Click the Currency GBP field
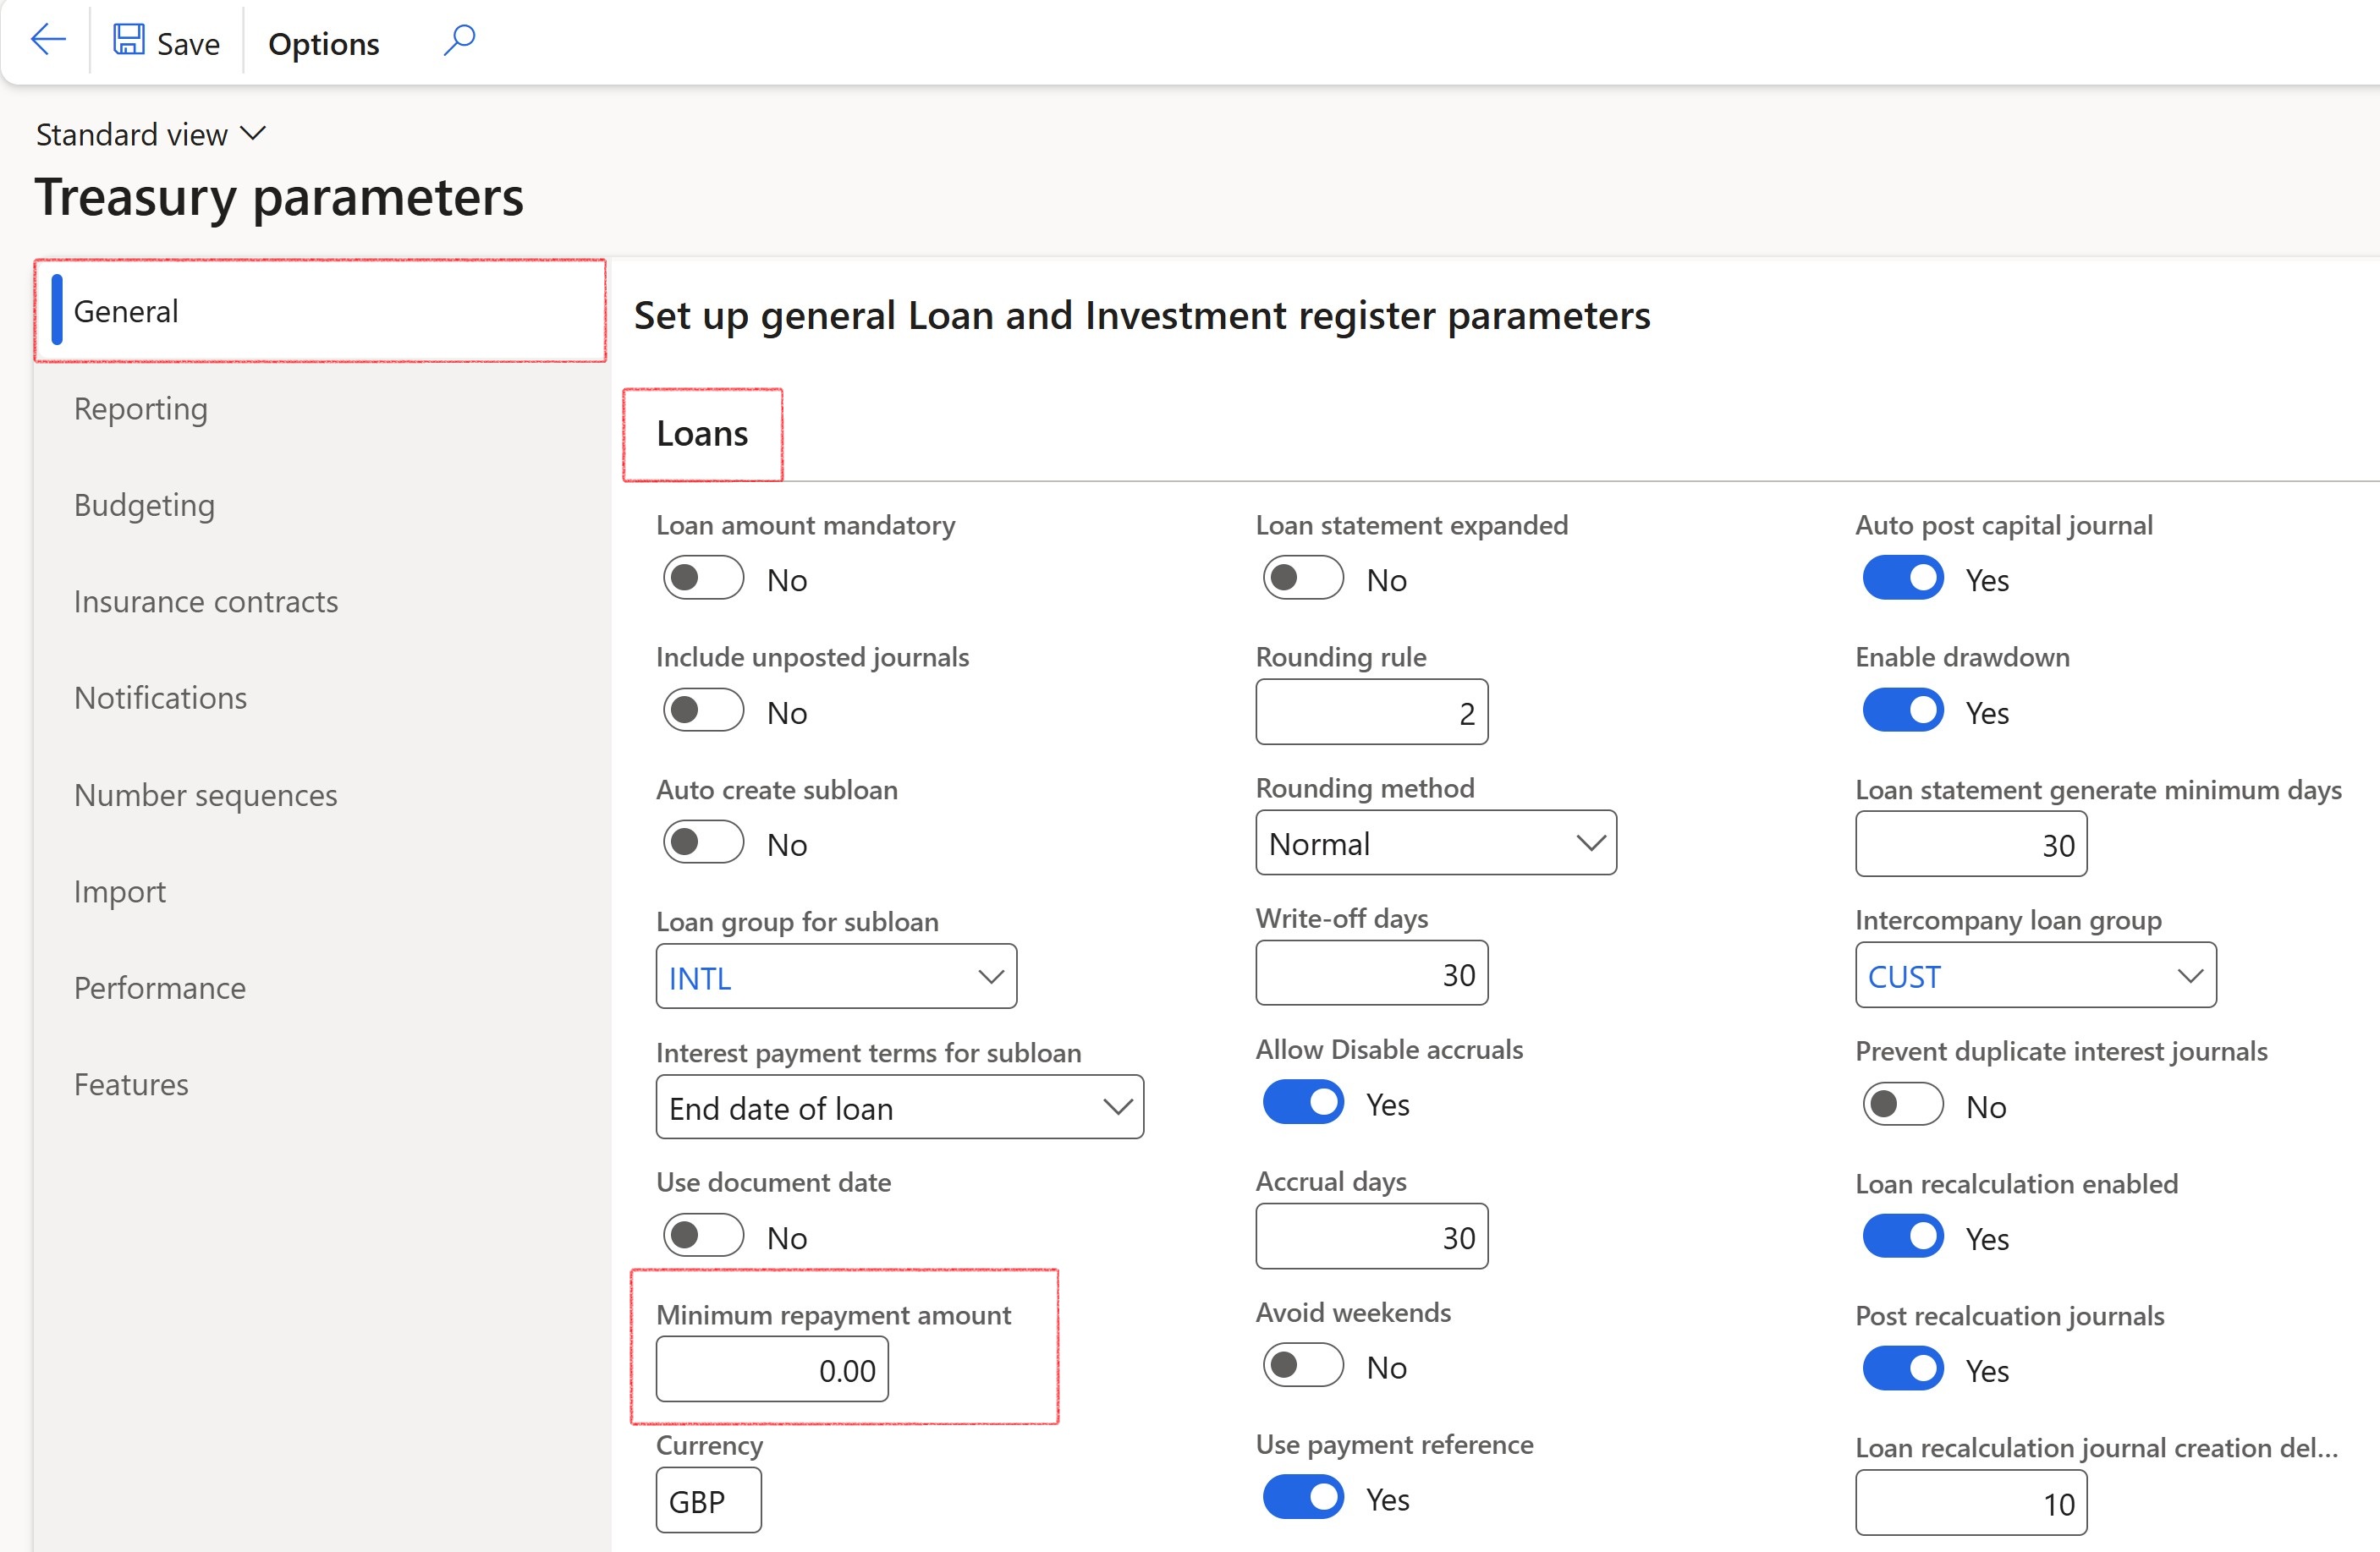Screen dimensions: 2380x1552 coord(708,1501)
